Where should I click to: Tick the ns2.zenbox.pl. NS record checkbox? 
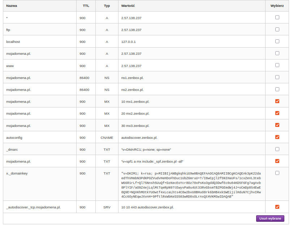pos(277,89)
